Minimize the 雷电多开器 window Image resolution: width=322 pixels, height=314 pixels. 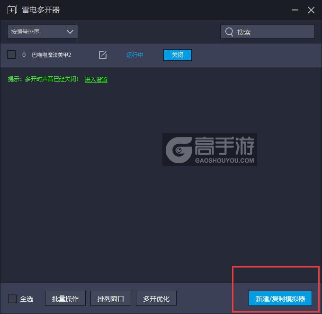[295, 10]
